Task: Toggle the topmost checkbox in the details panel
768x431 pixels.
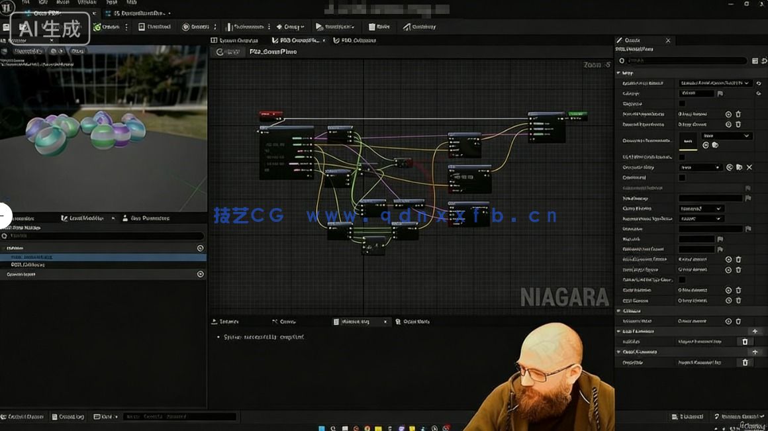Action: 682,104
